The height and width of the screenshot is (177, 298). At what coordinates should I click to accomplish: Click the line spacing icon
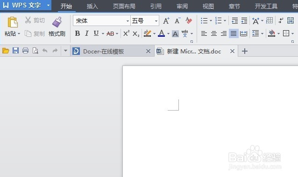click(255, 33)
